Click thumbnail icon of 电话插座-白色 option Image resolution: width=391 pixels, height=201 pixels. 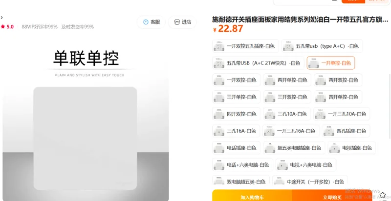[x=218, y=148]
